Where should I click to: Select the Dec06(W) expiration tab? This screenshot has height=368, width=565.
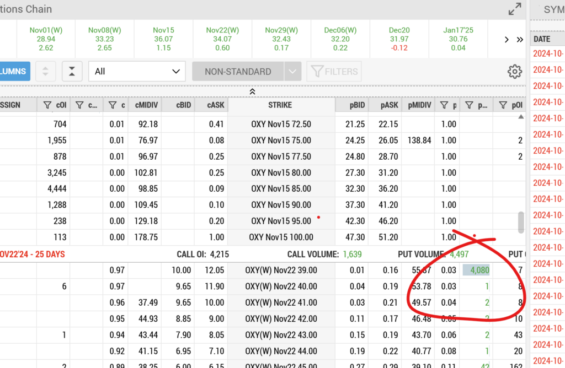pyautogui.click(x=340, y=39)
